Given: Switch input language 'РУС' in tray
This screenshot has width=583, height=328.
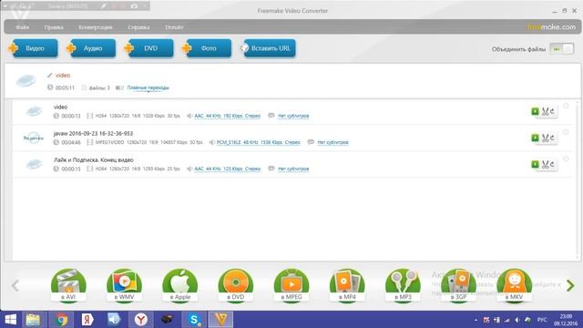Looking at the screenshot, I should click(542, 320).
